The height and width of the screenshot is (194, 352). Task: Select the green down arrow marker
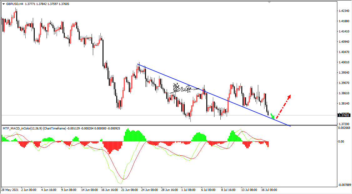click(272, 116)
